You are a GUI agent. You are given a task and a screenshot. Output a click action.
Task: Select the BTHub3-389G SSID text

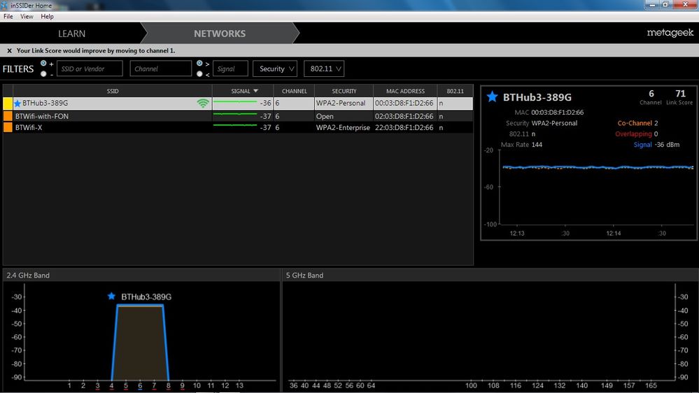pos(45,103)
